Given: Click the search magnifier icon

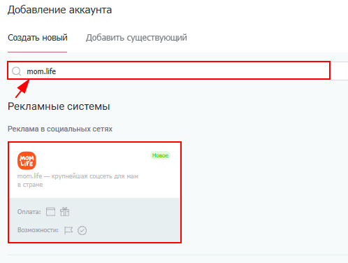Looking at the screenshot, I should tap(17, 71).
